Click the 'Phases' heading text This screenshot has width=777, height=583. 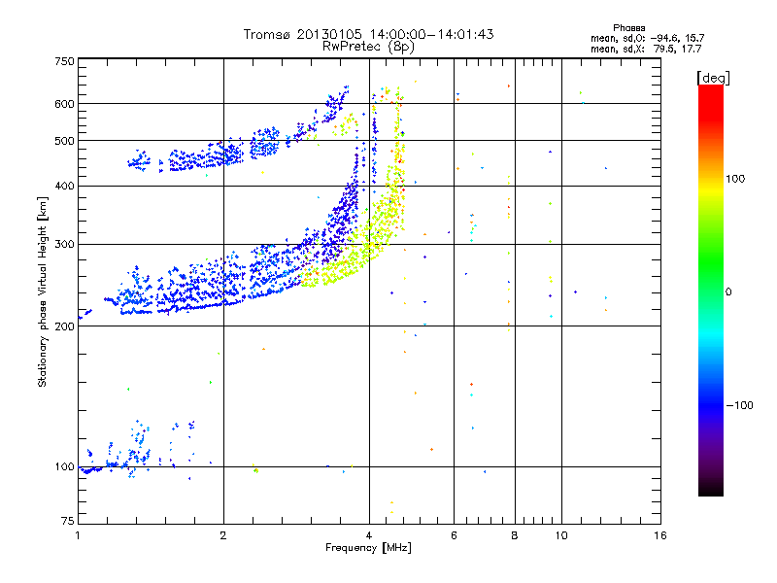coord(628,28)
